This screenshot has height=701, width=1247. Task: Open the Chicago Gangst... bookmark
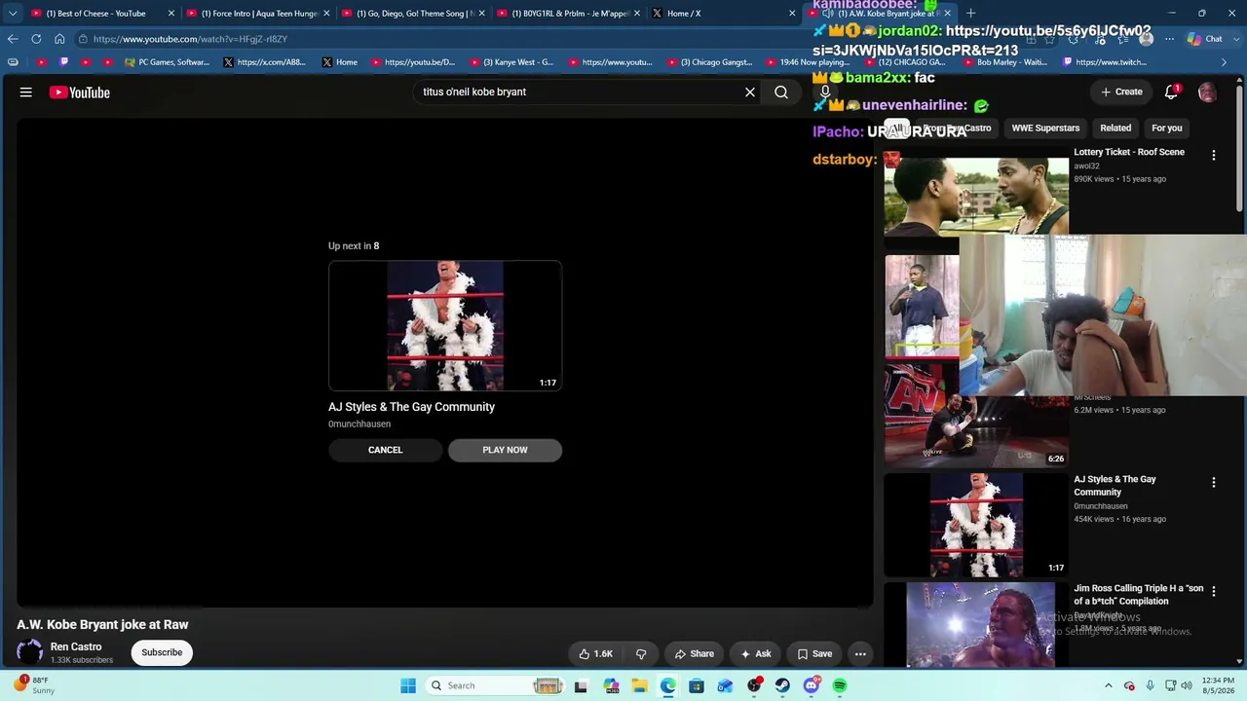(708, 62)
